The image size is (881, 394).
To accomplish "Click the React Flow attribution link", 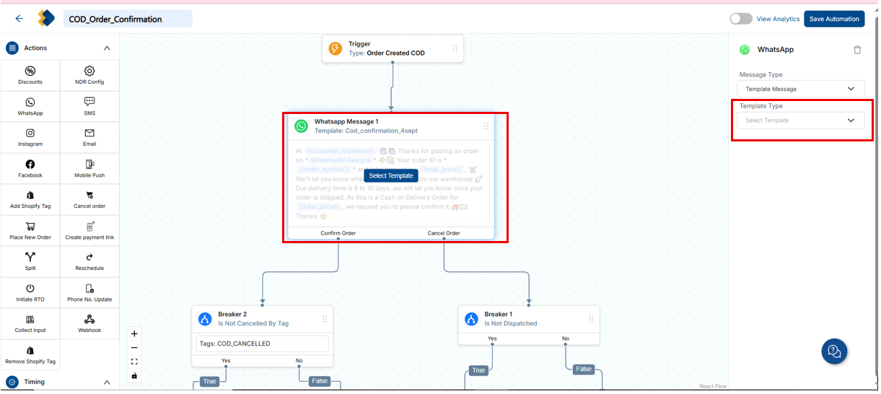I will click(x=712, y=387).
